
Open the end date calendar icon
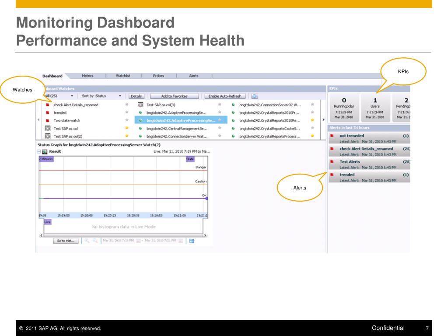pos(181,241)
